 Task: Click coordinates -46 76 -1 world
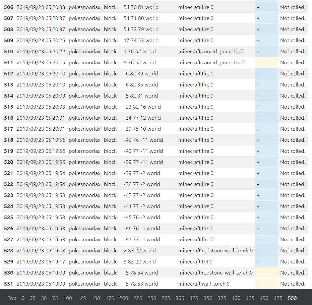point(142,228)
